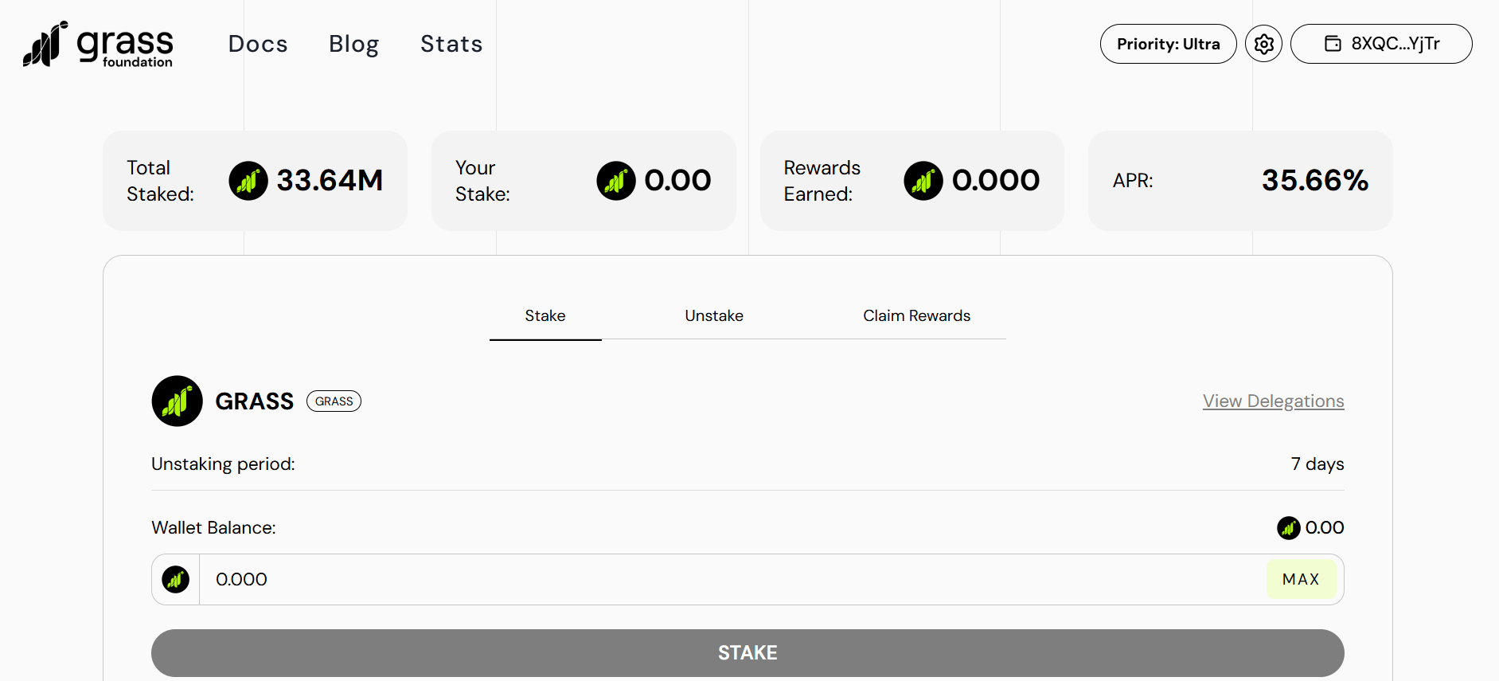Click the GRASS token icon in Your Stake card

616,181
